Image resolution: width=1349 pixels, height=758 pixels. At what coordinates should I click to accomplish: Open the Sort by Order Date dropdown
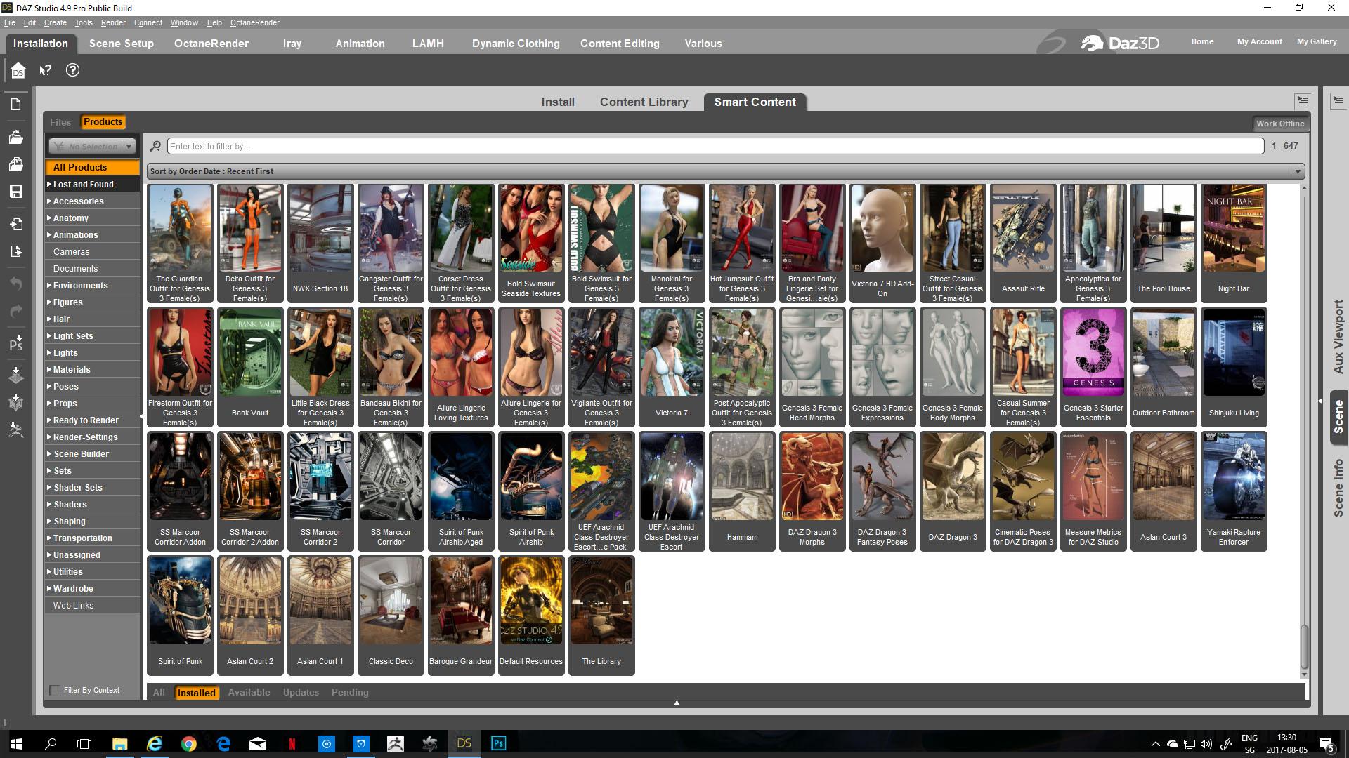724,171
